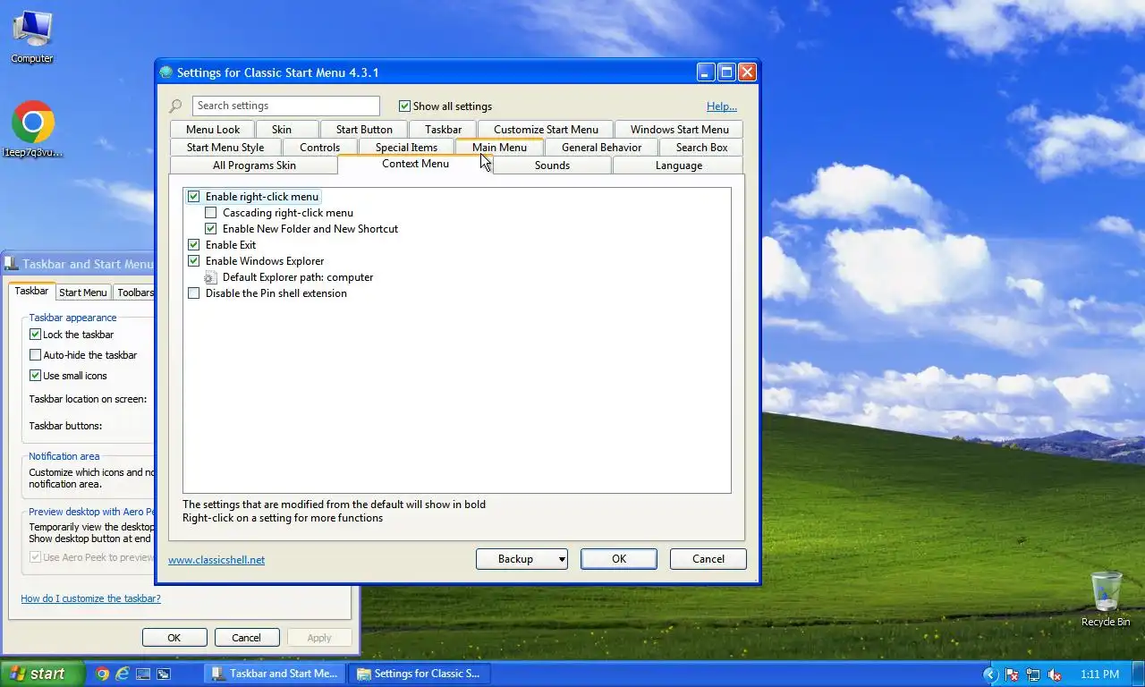Click the network tray icon

[1033, 674]
